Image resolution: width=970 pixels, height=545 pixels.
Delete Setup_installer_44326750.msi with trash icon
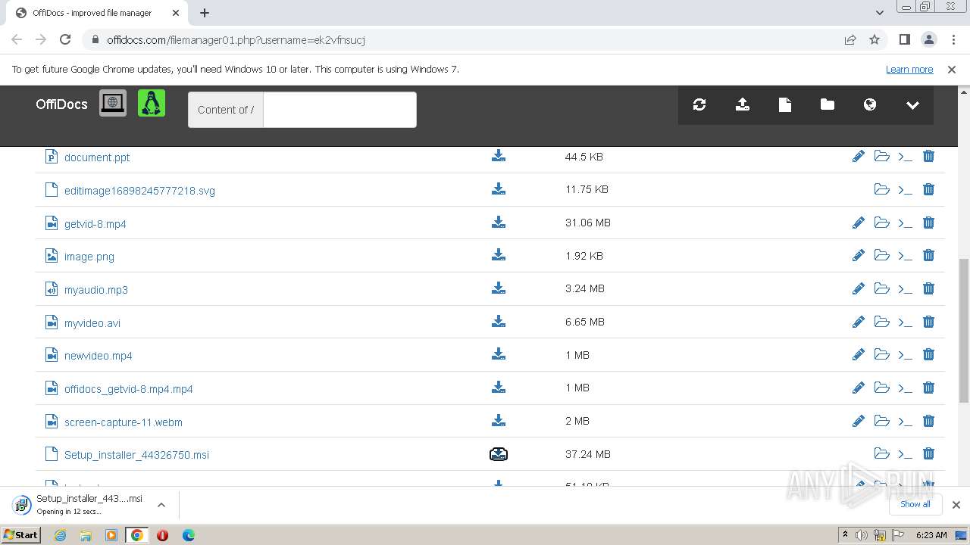[928, 453]
